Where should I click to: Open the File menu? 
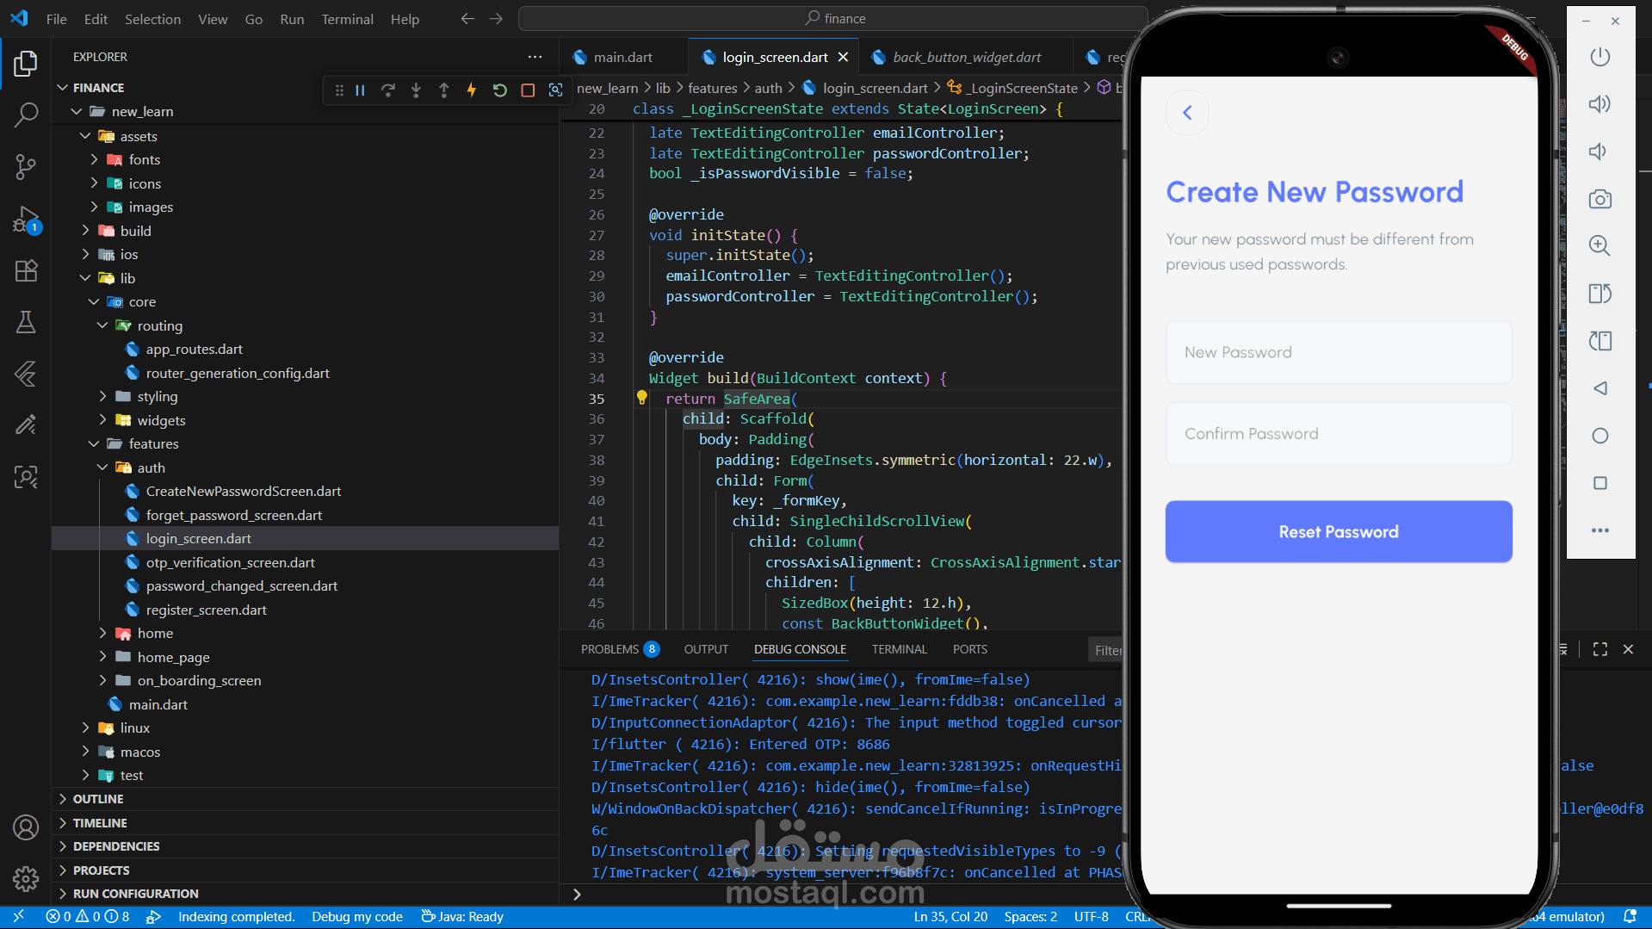click(x=57, y=19)
